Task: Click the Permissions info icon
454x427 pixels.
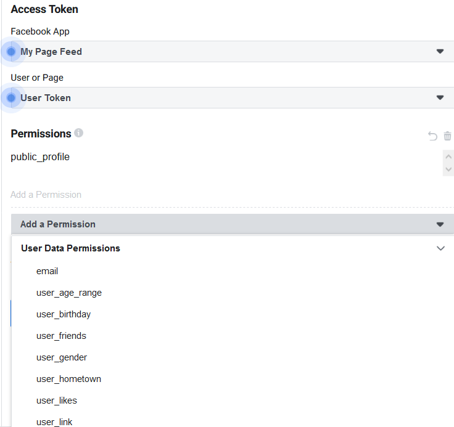Action: [79, 133]
